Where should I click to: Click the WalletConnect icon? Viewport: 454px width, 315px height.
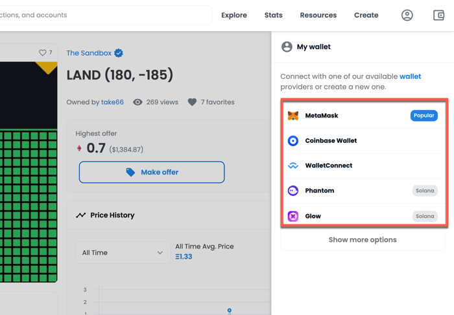click(293, 166)
